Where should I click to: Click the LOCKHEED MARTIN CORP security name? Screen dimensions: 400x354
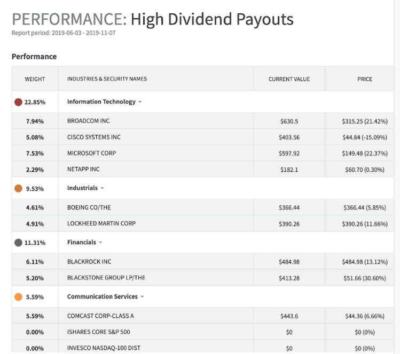click(101, 223)
